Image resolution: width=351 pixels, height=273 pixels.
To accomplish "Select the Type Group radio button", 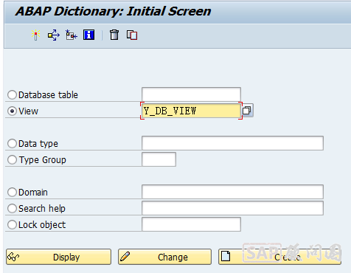I will tap(12, 159).
